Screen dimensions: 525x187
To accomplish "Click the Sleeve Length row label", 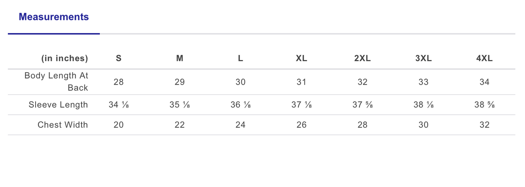I will (58, 105).
